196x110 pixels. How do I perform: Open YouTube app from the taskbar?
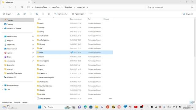[136, 107]
